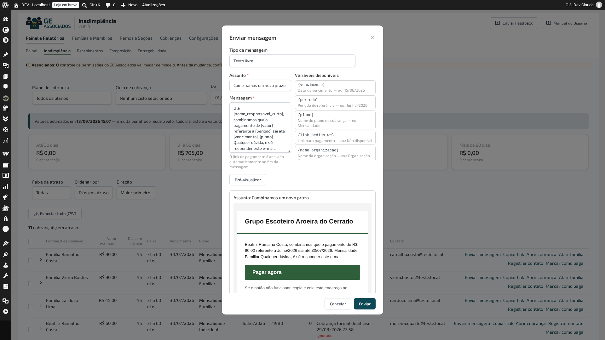Close the Enviar mensagem dialog

click(x=373, y=37)
